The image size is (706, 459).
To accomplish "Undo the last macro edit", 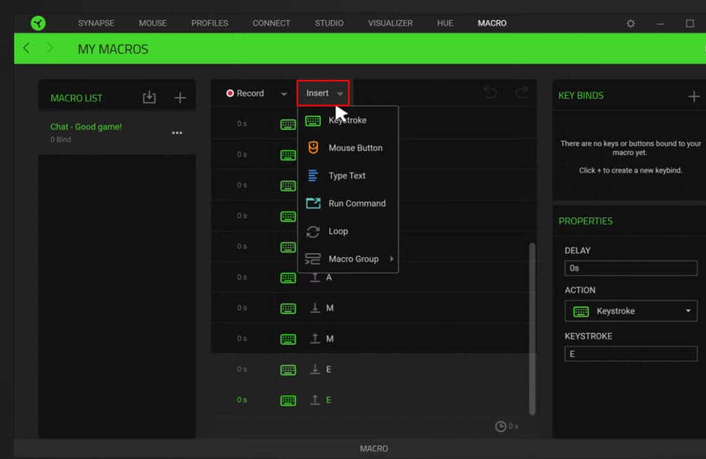I will [491, 93].
